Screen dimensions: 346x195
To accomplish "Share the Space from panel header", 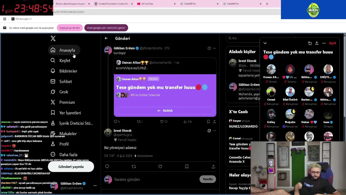I will point(317,43).
